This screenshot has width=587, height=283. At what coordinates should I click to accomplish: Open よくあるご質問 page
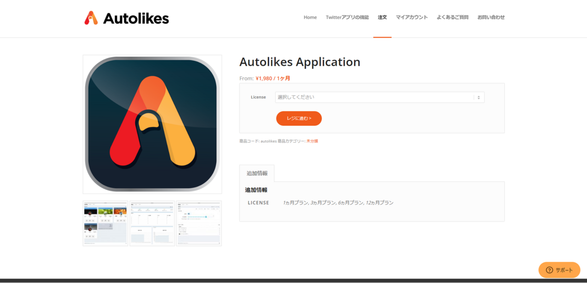pyautogui.click(x=452, y=17)
